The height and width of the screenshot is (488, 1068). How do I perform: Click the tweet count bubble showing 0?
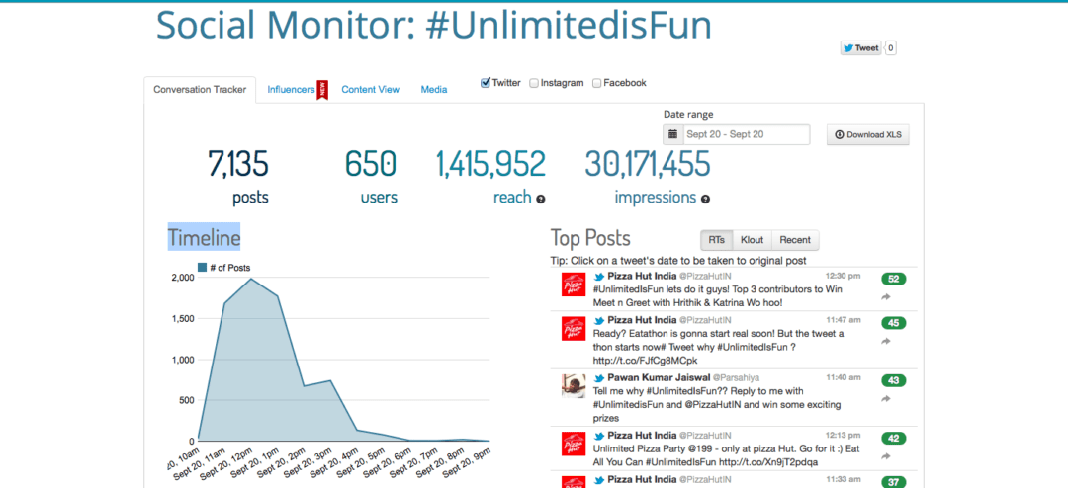click(890, 48)
